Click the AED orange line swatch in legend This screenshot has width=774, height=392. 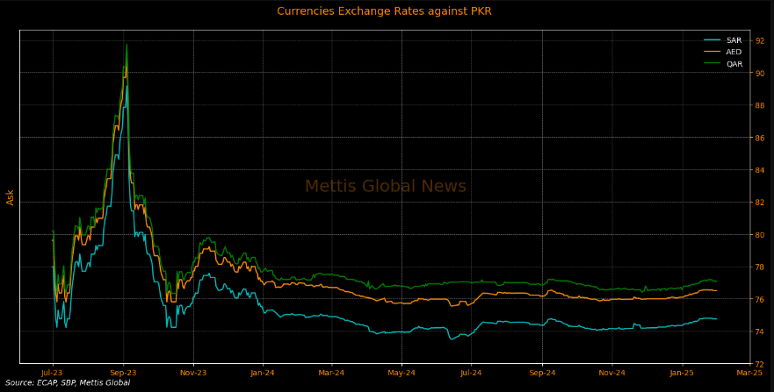712,52
